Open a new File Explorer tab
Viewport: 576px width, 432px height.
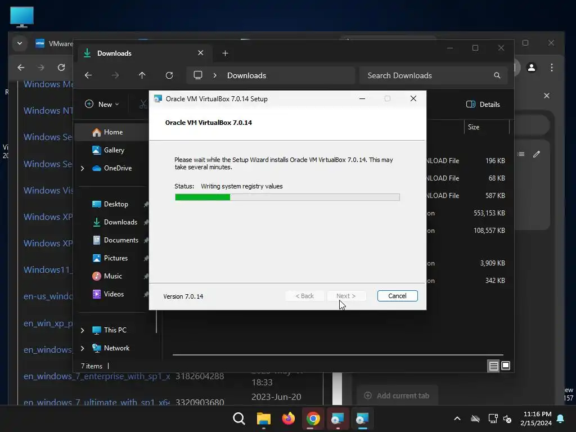225,53
